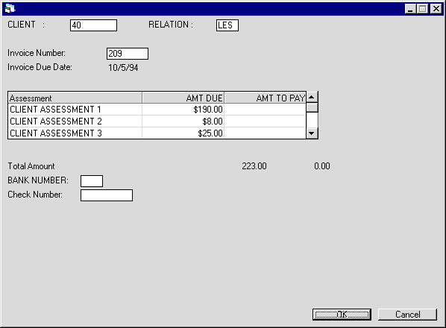Select the CLIENT ASSESSMENT 1 row
The height and width of the screenshot is (328, 446).
[157, 110]
